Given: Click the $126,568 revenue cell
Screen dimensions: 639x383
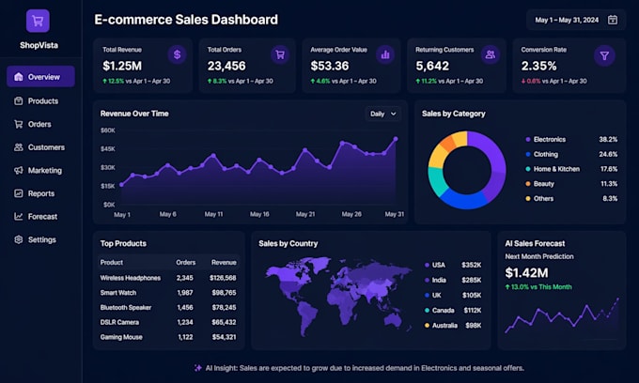Looking at the screenshot, I should pyautogui.click(x=223, y=278).
